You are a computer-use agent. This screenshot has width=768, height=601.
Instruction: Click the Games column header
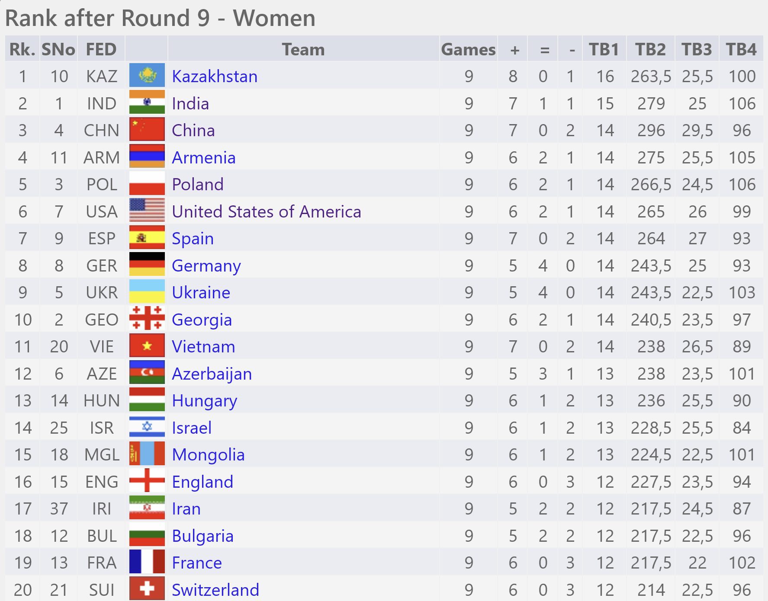coord(468,49)
